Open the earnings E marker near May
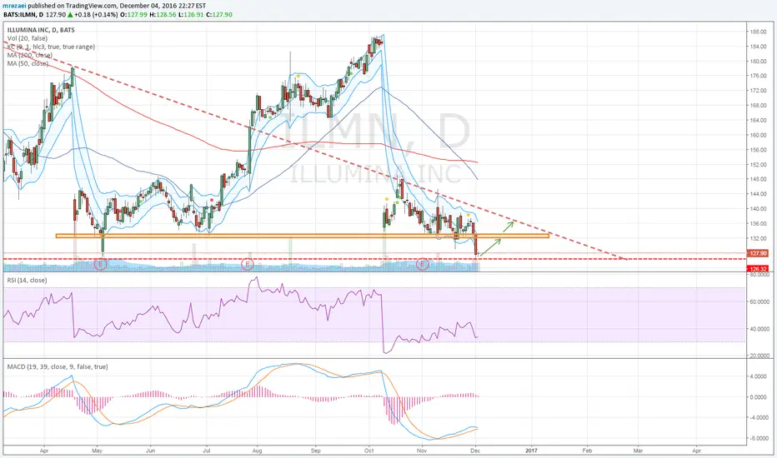This screenshot has width=777, height=458. [100, 265]
